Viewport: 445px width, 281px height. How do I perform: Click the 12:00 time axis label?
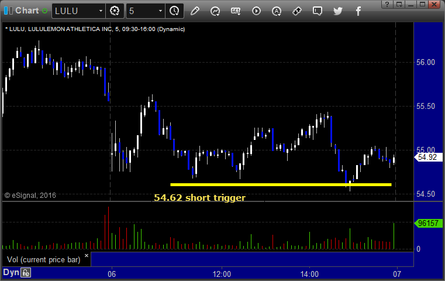222,274
